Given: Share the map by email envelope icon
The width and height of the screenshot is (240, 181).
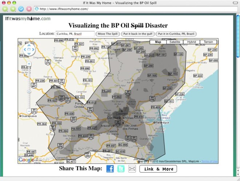Looking at the screenshot, I should 132,169.
